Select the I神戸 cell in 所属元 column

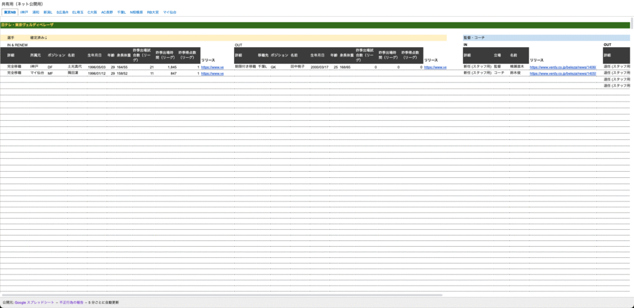point(34,66)
